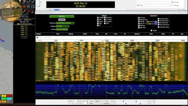Image resolution: width=188 pixels, height=106 pixels.
Task: Click the green CQ legend box
Action: click(x=4, y=99)
